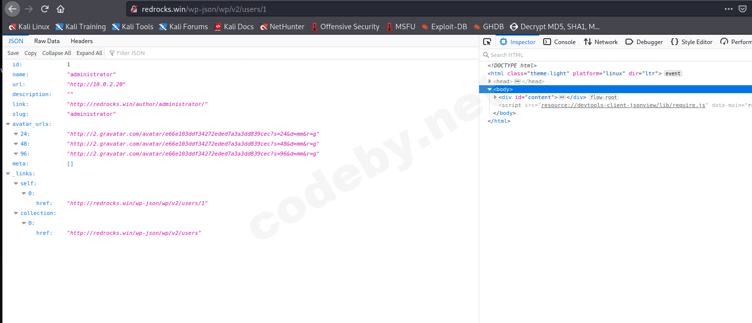Open the Offensive Security bookmark

(345, 27)
